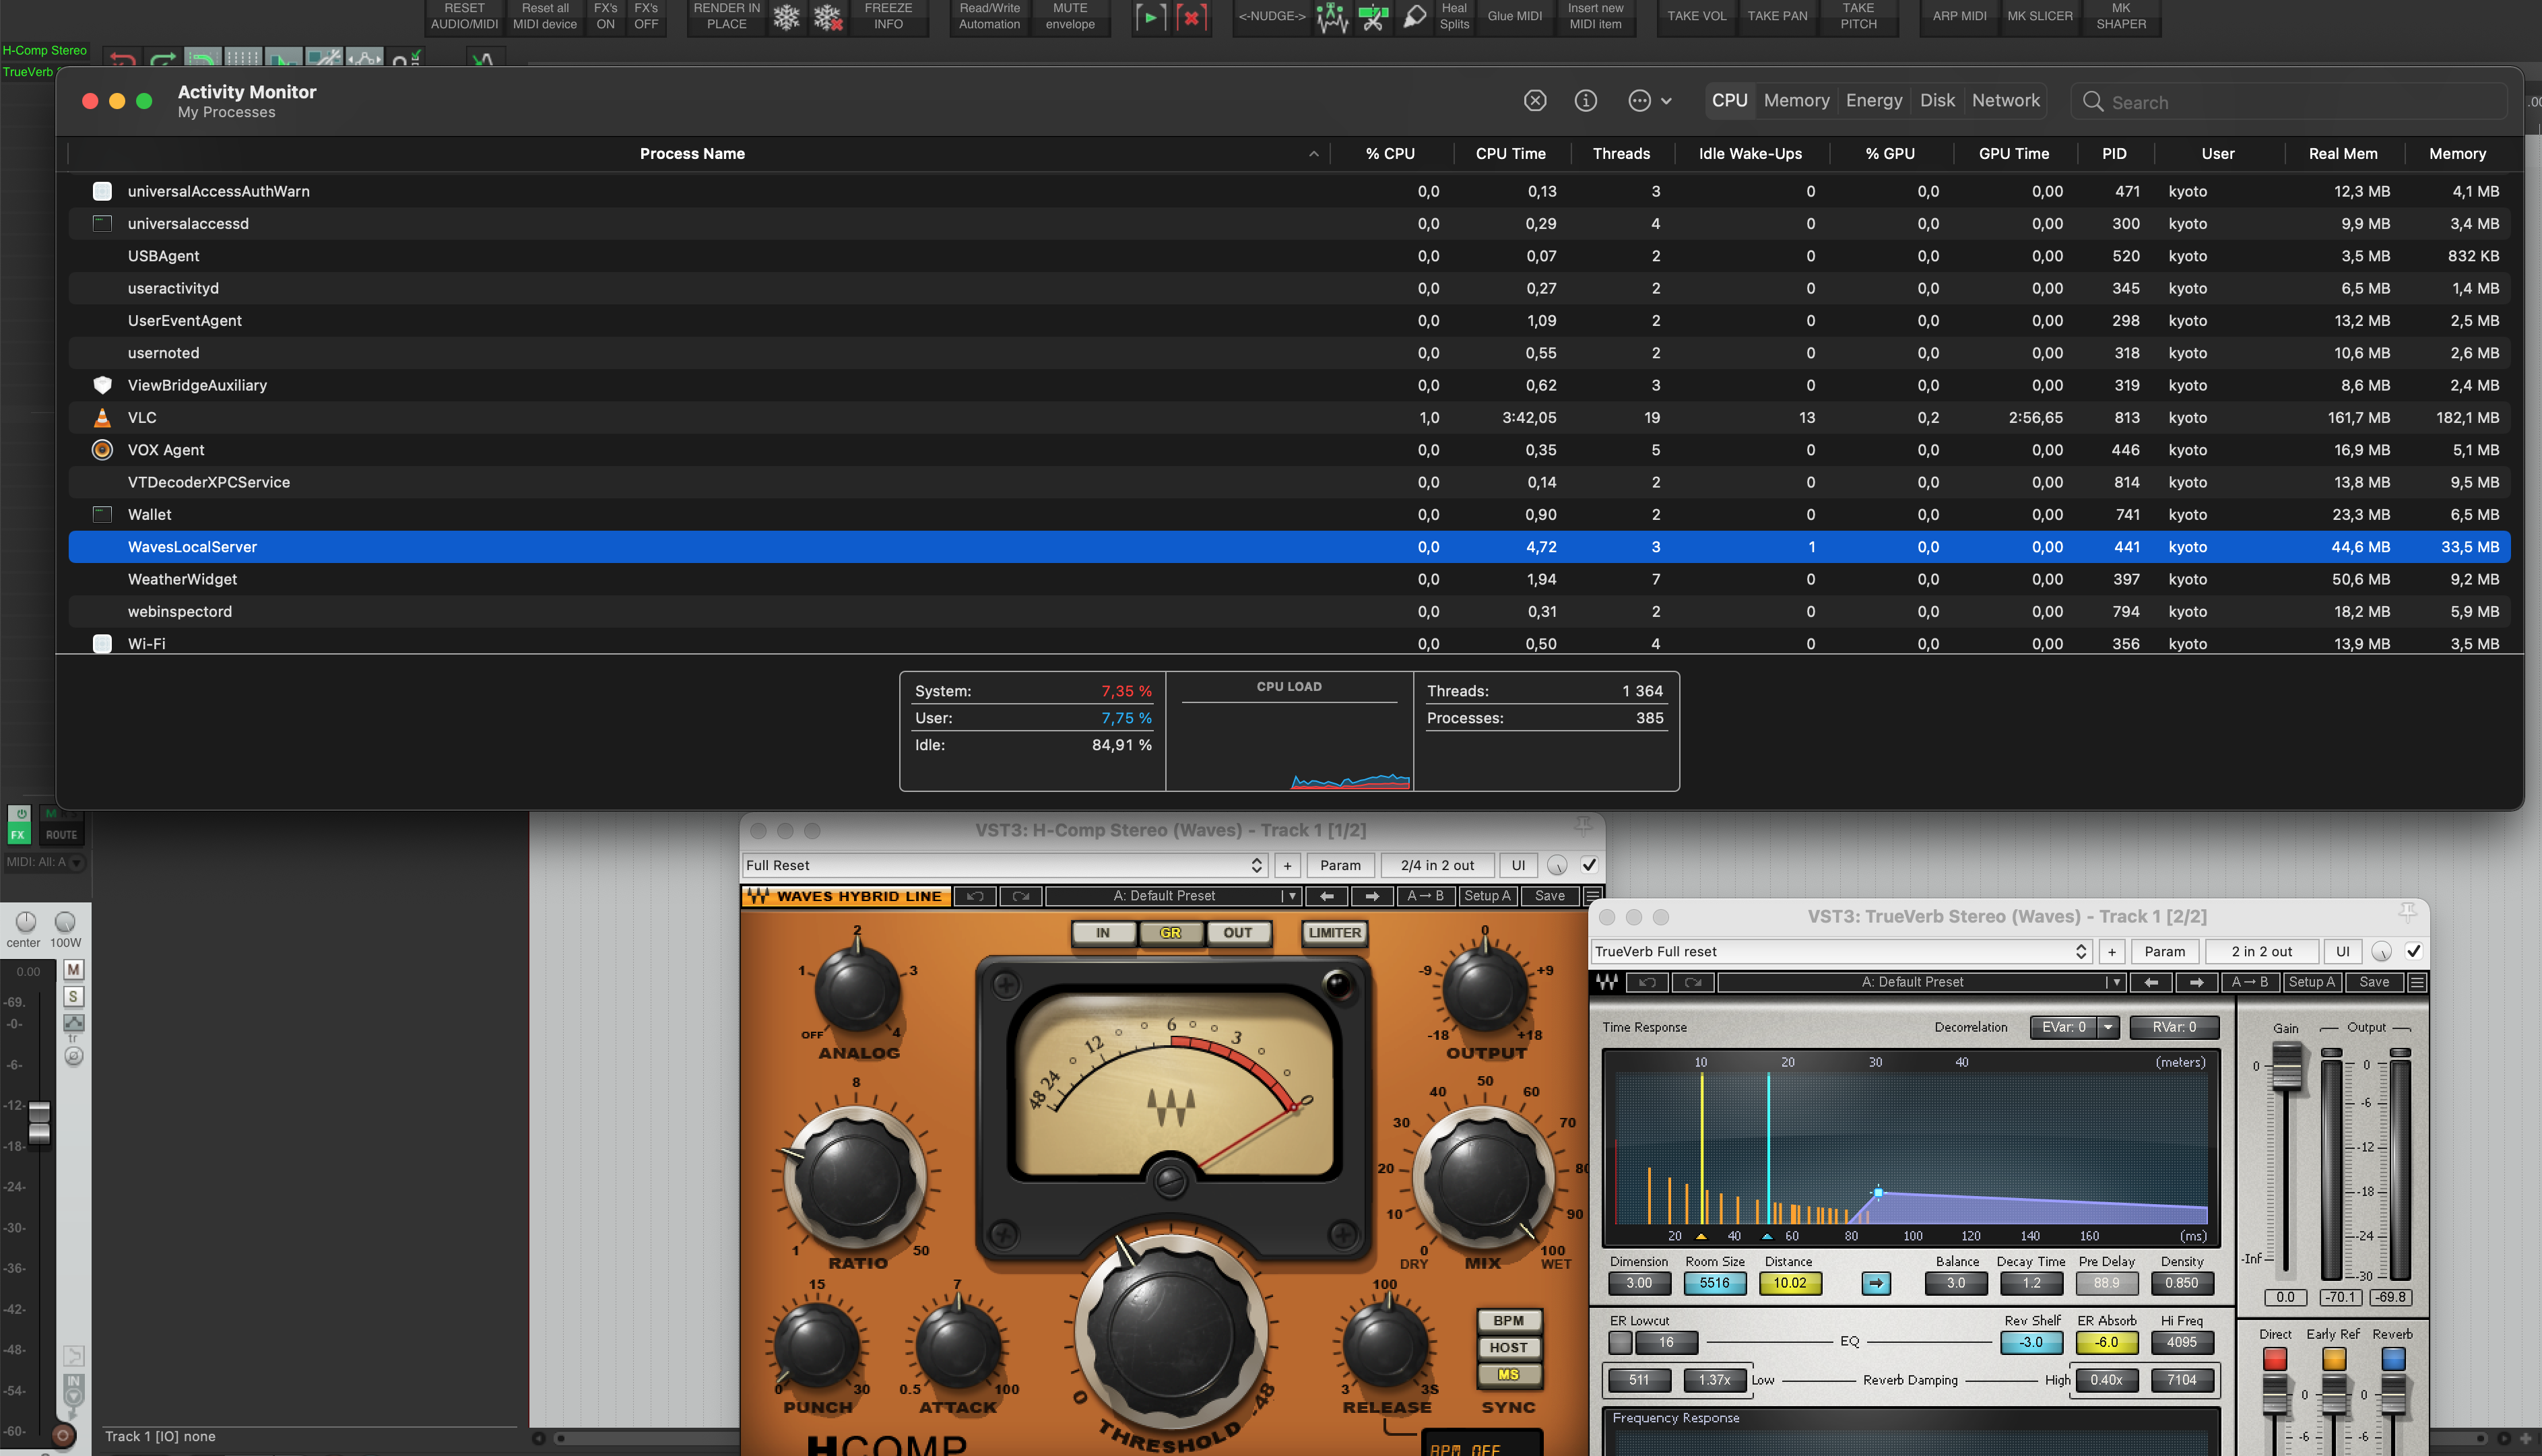Image resolution: width=2542 pixels, height=1456 pixels.
Task: Load previous preset in H-Comp plugin
Action: [x=1327, y=896]
